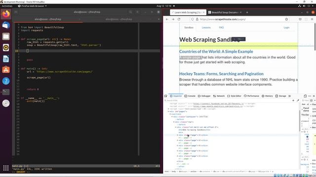Focus the Firefox URL address bar
316x177 pixels.
(x=240, y=19)
